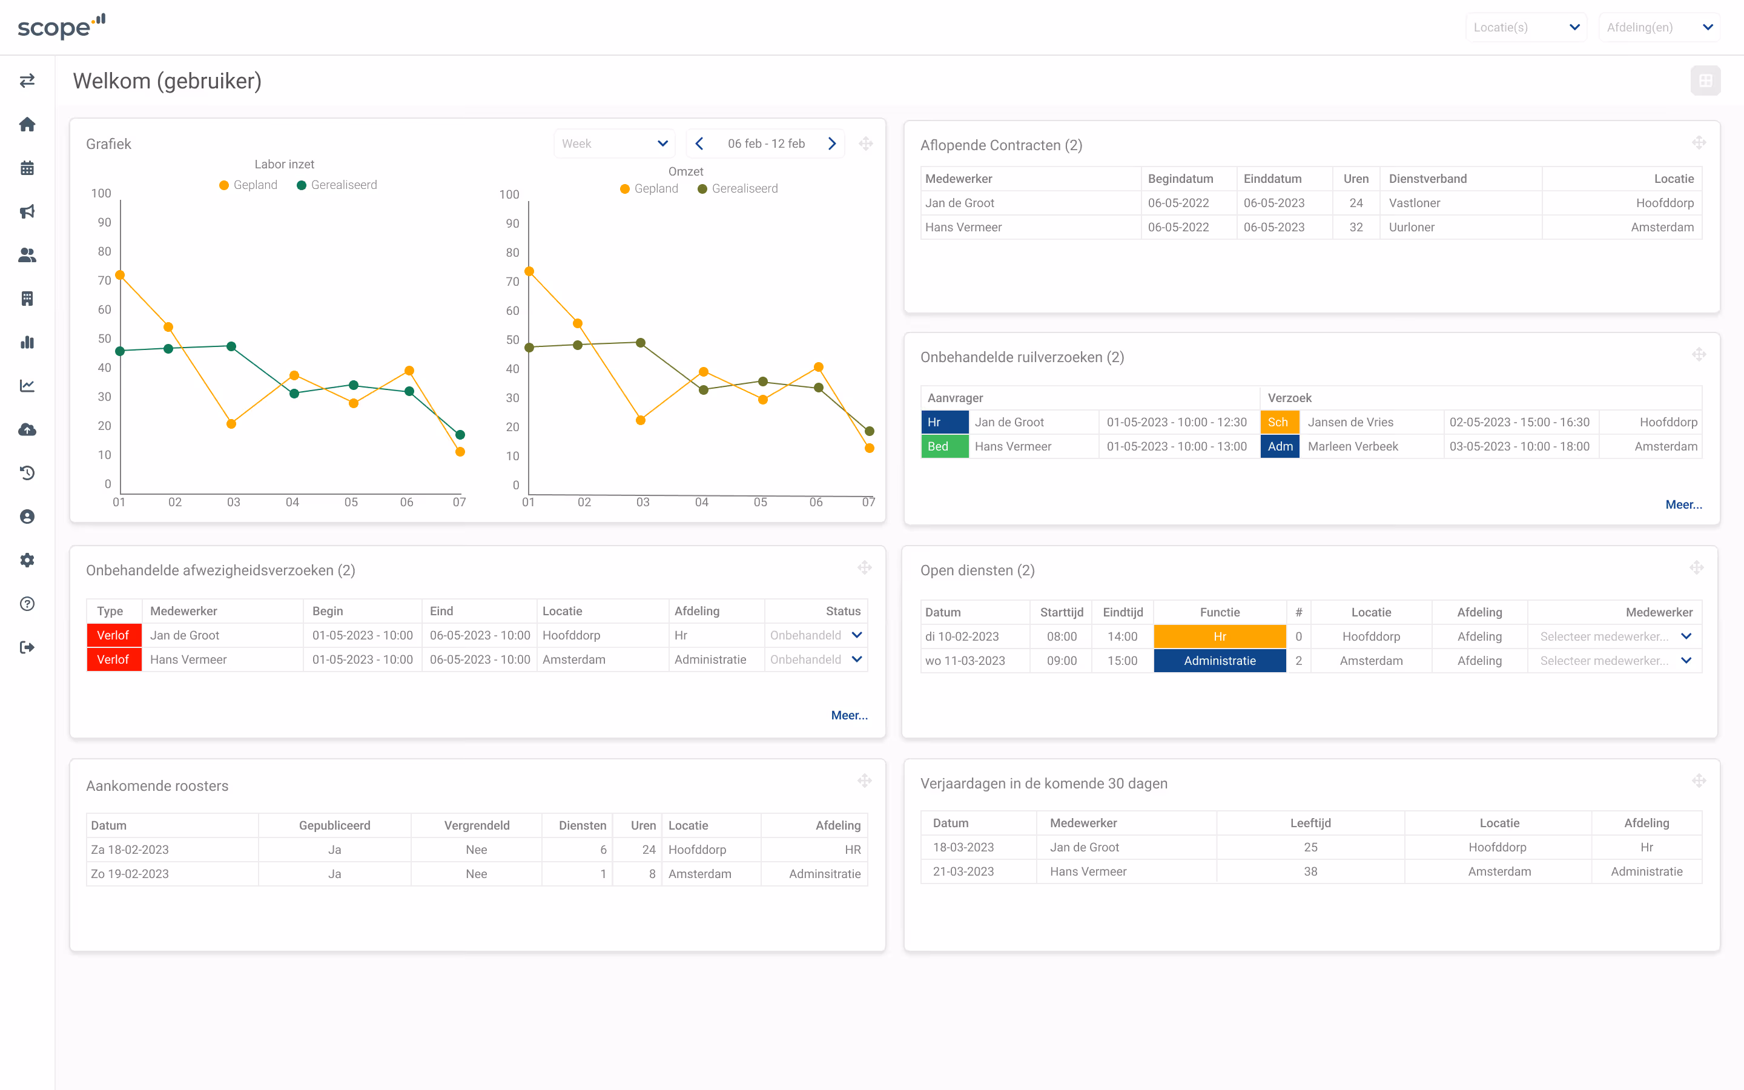Click Meer link under ruilverzoeken
This screenshot has height=1090, width=1744.
[x=1683, y=504]
